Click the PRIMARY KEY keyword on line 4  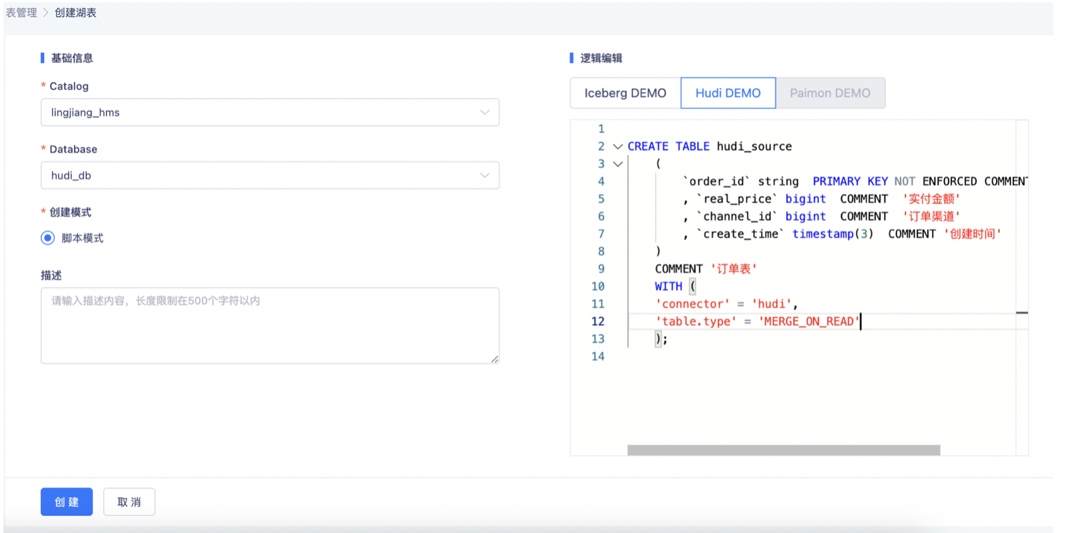click(x=850, y=181)
